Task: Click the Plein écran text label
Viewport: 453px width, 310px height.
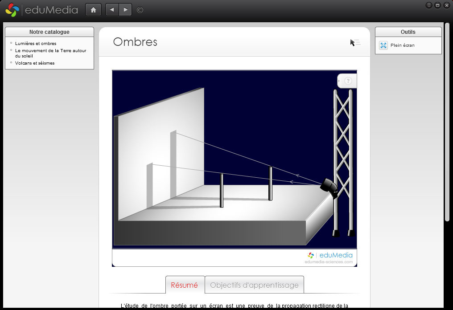Action: [x=403, y=45]
